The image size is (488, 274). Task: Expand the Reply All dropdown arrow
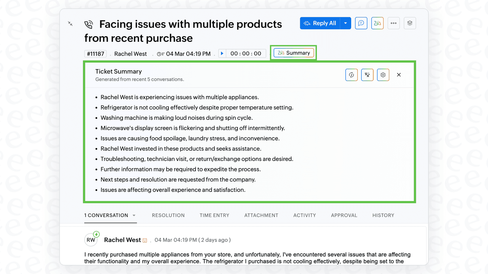tap(345, 23)
